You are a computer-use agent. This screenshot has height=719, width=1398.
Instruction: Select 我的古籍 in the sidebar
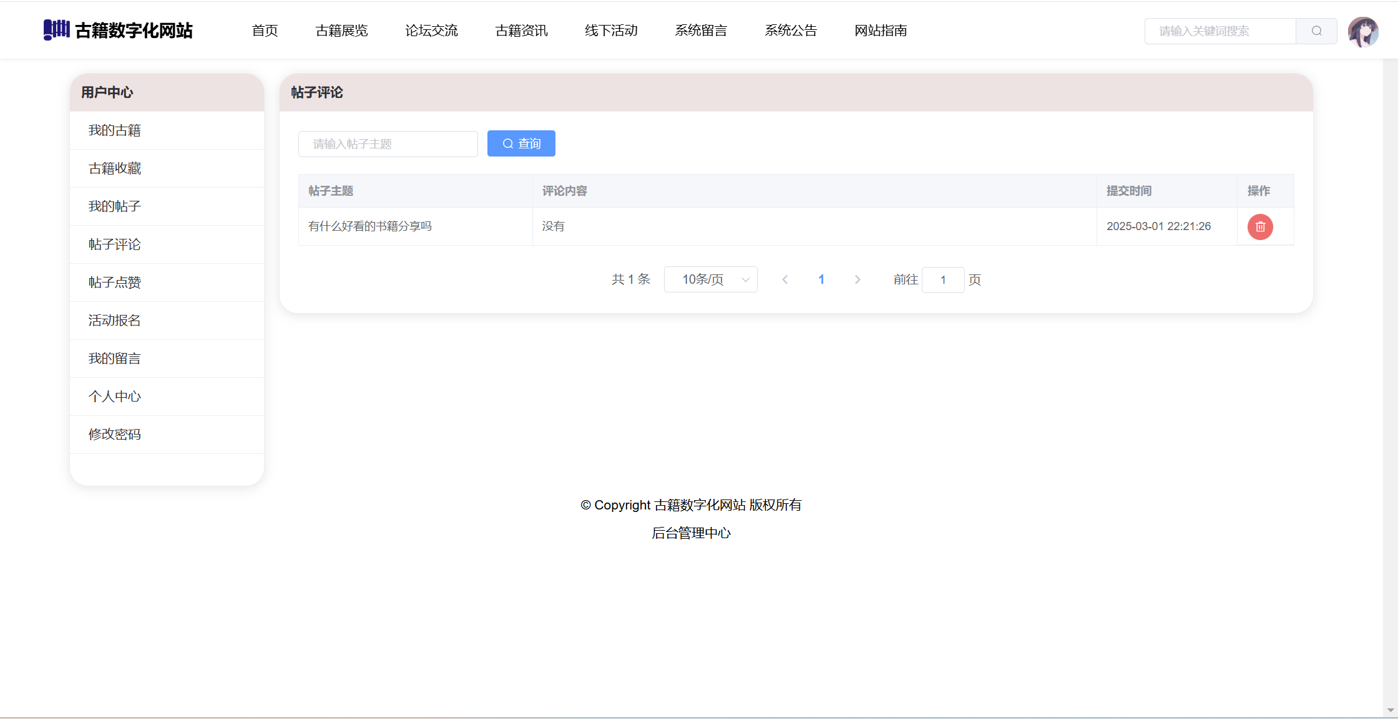115,130
